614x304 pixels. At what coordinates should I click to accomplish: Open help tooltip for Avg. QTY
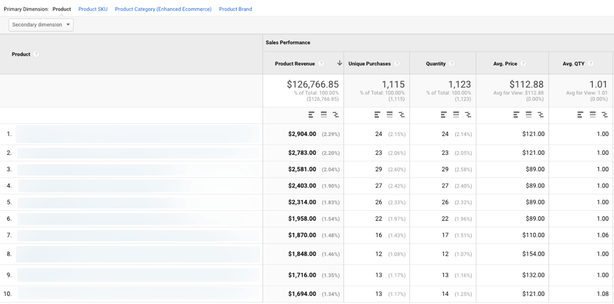tap(591, 64)
